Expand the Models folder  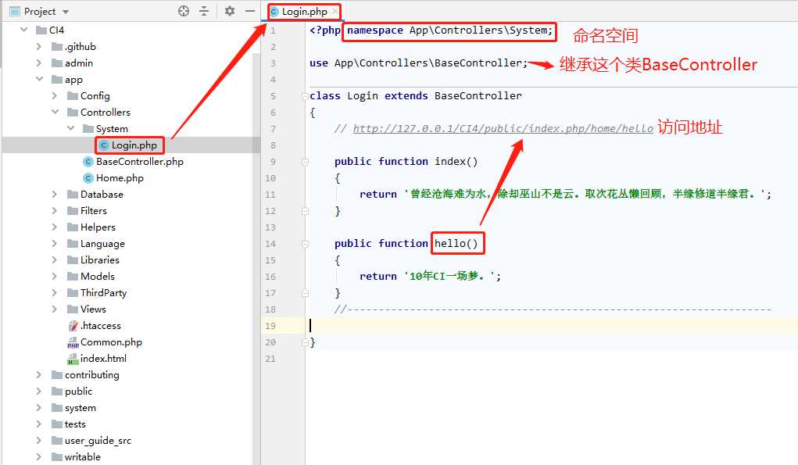pos(55,276)
